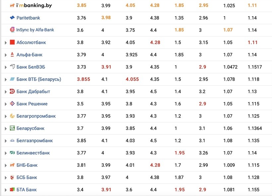The width and height of the screenshot is (272, 196).
Task: Click the Альфа-Банк red letter icon
Action: [x=12, y=54]
